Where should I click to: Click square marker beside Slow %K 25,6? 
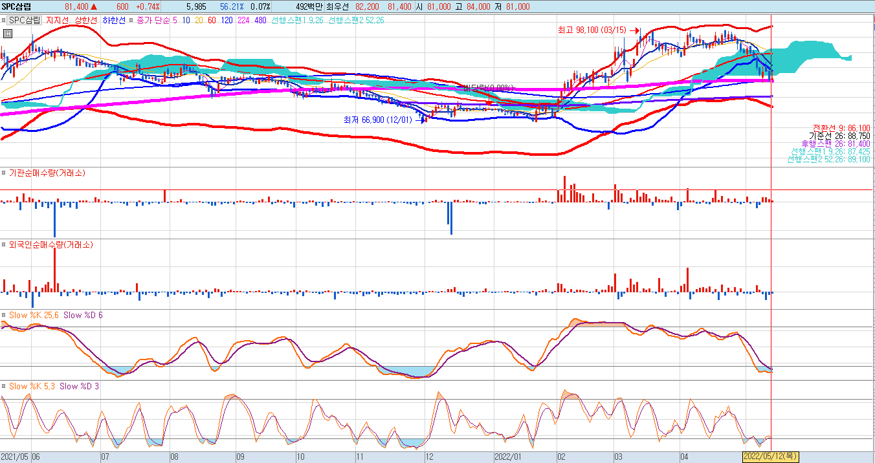[x=3, y=315]
